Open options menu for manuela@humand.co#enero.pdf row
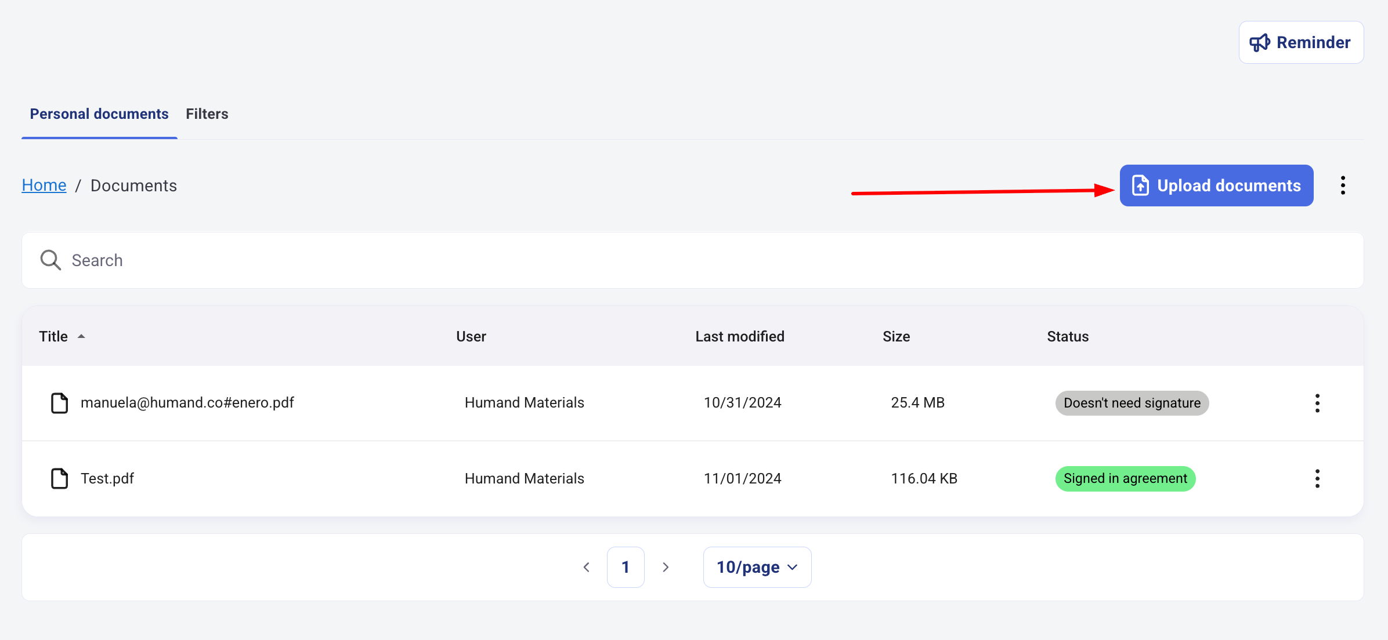 [x=1317, y=403]
